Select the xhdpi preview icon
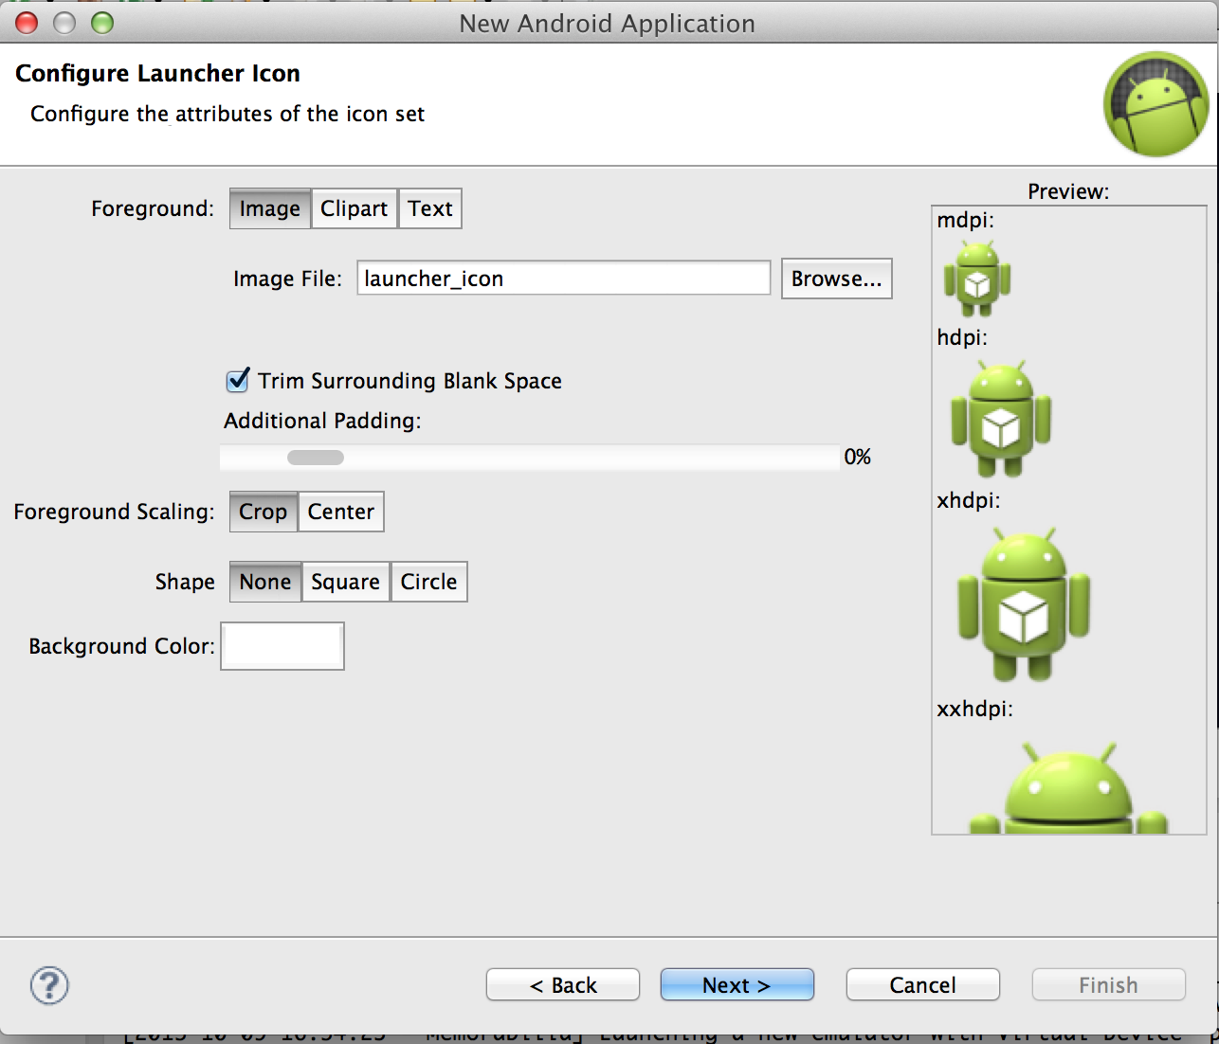The height and width of the screenshot is (1044, 1219). click(1024, 604)
